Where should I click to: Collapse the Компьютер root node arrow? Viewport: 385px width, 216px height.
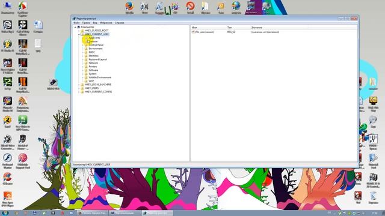coord(75,27)
